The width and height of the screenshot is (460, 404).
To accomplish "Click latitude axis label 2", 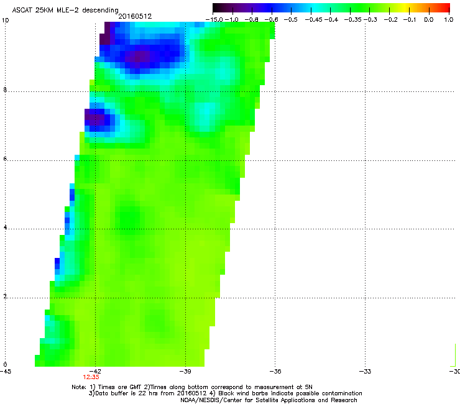I will point(5,296).
